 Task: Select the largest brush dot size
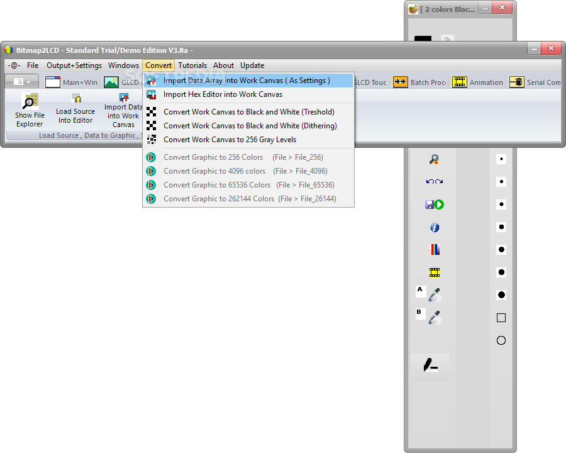pyautogui.click(x=501, y=295)
